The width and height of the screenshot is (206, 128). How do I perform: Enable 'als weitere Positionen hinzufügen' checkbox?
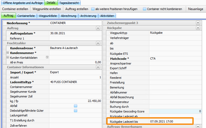(93, 9)
